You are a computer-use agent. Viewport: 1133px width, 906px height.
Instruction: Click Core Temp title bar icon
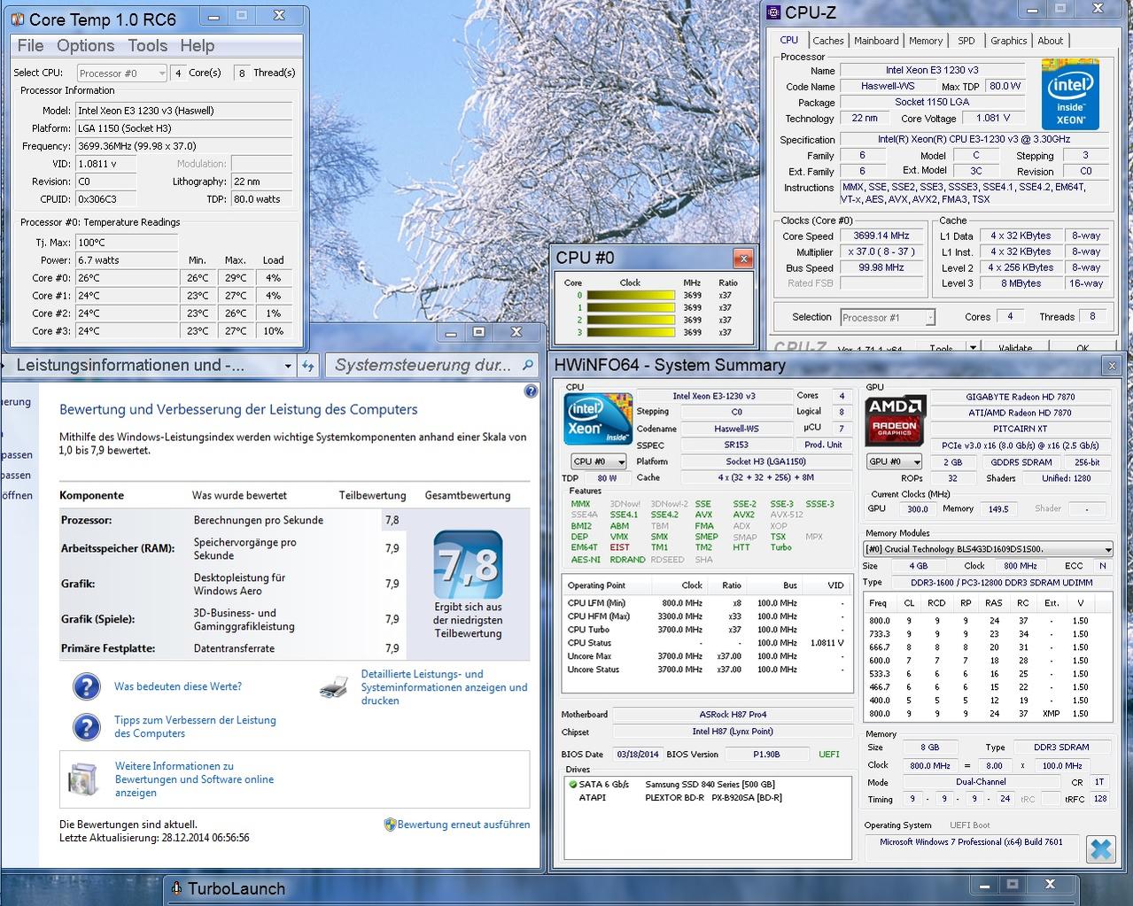17,19
